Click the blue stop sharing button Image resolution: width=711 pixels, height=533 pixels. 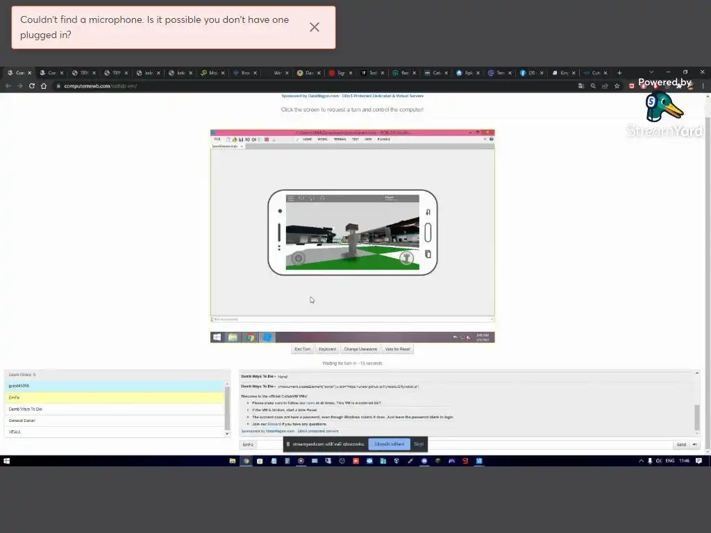pos(389,444)
